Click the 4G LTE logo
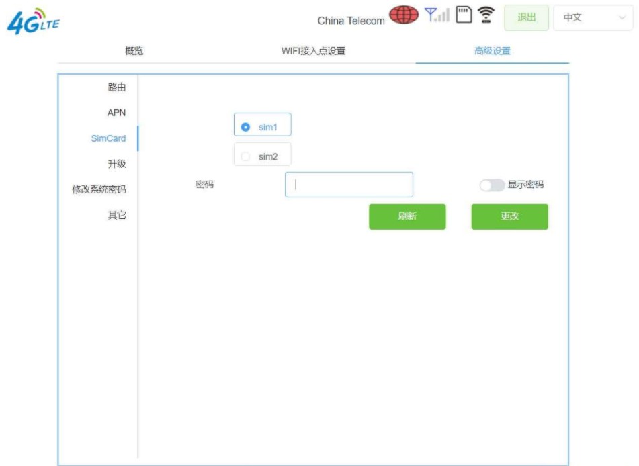 (x=34, y=21)
